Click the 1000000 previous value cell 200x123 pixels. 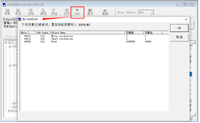tap(130, 42)
